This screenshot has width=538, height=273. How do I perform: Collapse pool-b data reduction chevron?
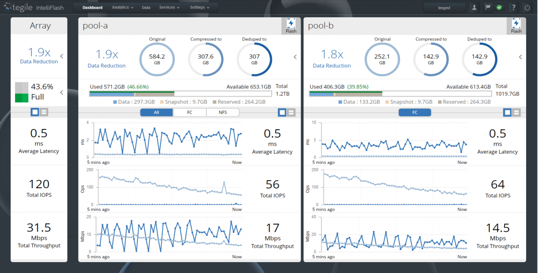(520, 57)
